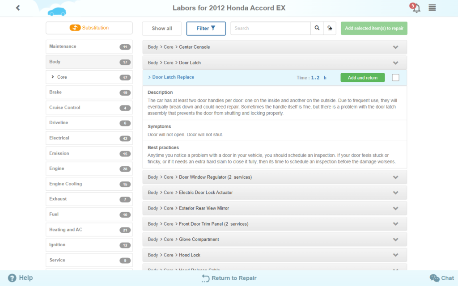Viewport: 458px width, 286px height.
Task: Click the Substitution button
Action: pos(89,28)
